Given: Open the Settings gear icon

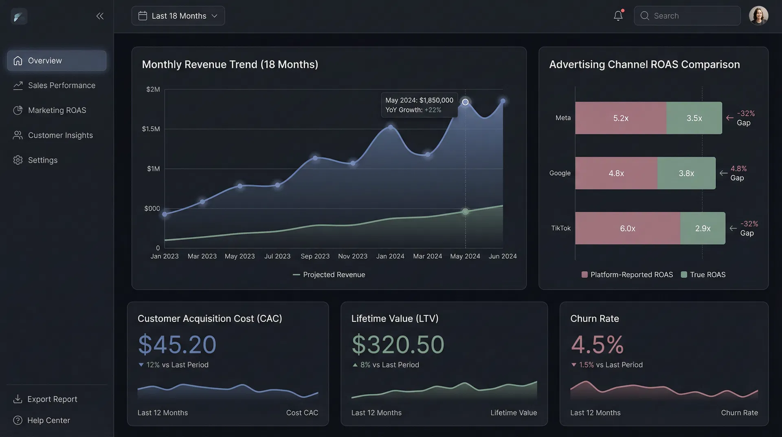Looking at the screenshot, I should pos(18,160).
